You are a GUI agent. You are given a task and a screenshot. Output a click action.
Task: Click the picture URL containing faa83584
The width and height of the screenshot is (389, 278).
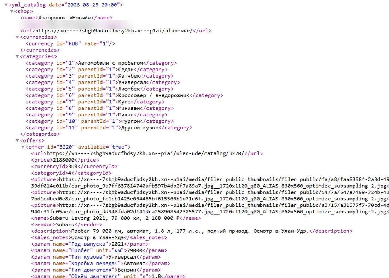[x=210, y=182]
